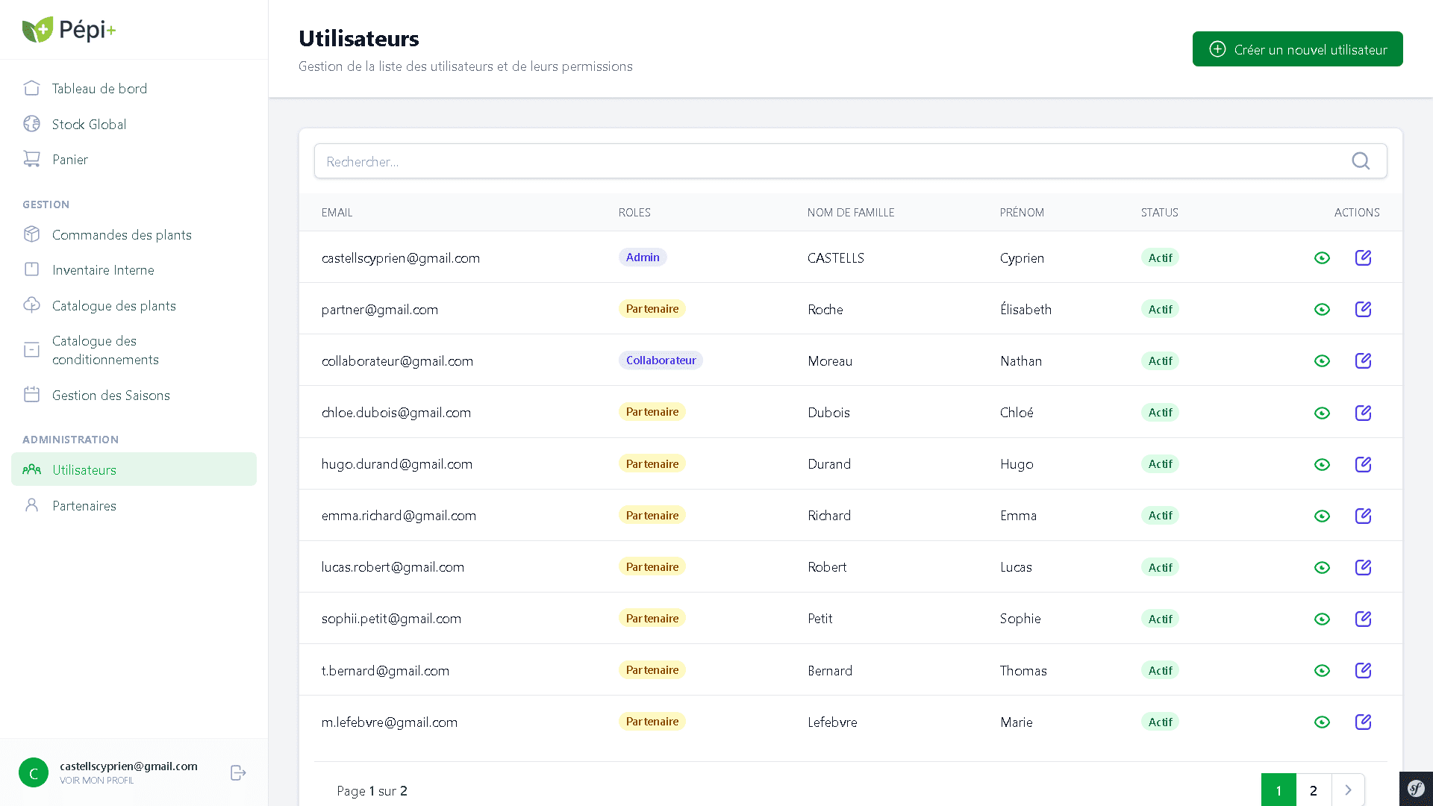
Task: Select the Catalogue des plants icon
Action: click(x=31, y=305)
